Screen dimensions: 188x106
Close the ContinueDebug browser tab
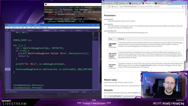pos(153,3)
